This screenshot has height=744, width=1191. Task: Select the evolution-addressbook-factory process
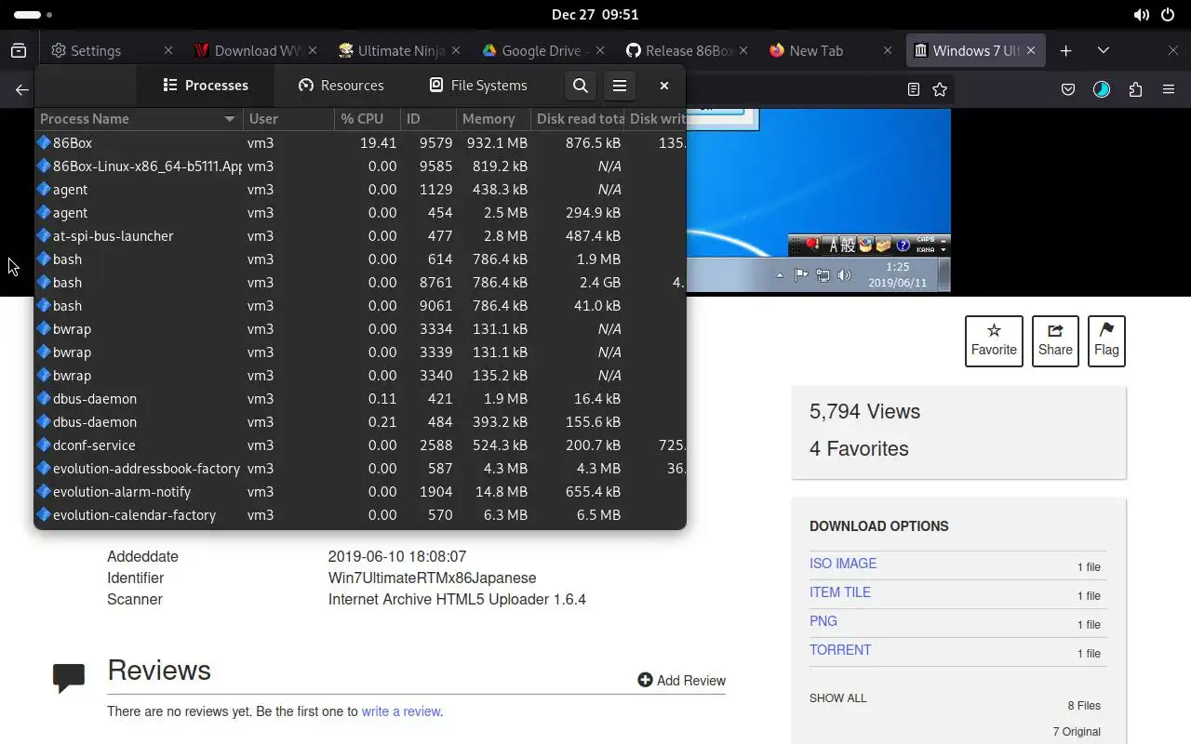pos(360,469)
